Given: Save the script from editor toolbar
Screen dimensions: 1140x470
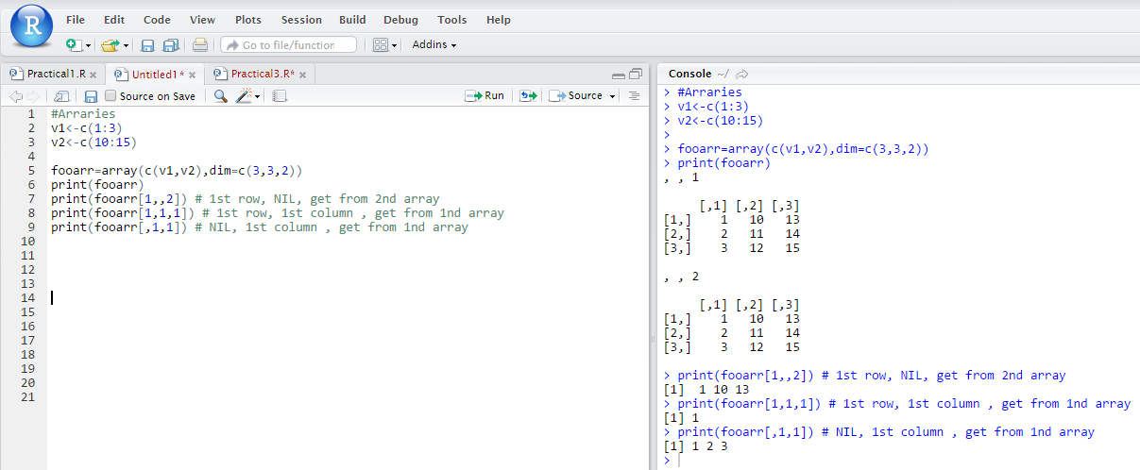Looking at the screenshot, I should [91, 95].
